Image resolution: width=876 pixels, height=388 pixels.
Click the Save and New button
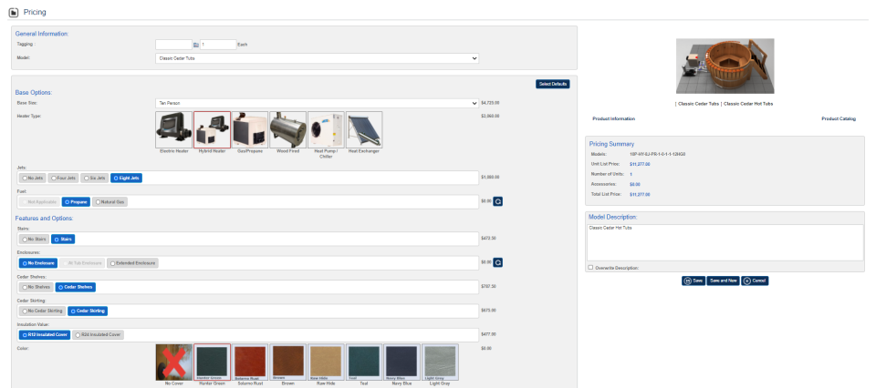(x=723, y=281)
